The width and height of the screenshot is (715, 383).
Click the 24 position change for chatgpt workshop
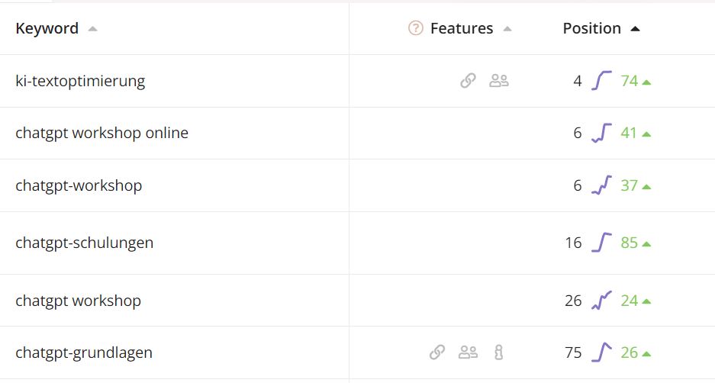pyautogui.click(x=629, y=301)
